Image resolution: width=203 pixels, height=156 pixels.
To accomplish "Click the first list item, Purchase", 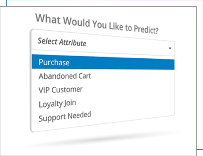I will (x=54, y=62).
